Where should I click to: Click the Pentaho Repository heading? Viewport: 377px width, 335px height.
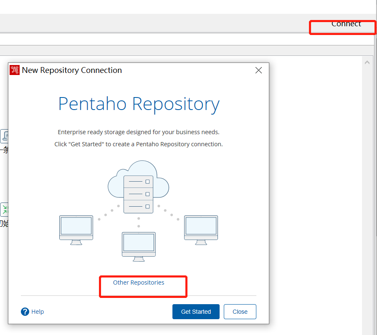pyautogui.click(x=139, y=104)
